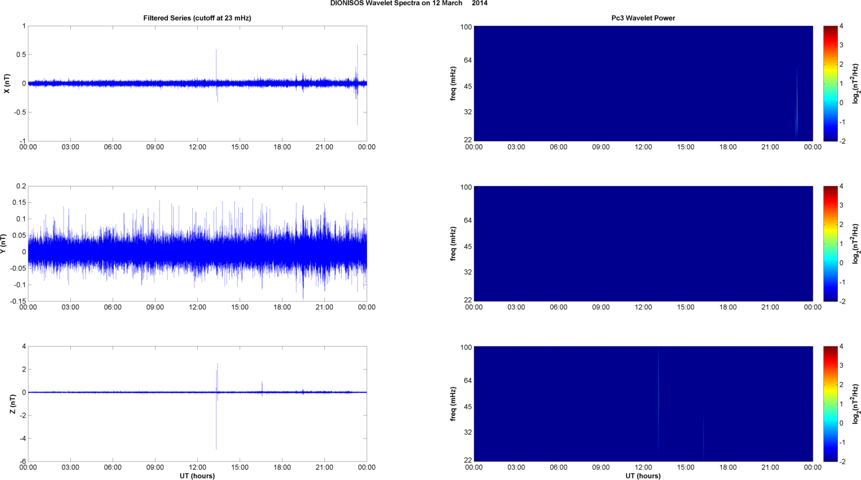Click the 'freq (mHz)' label of the top wavelet plot
Viewport: 861px width, 480px height.
click(x=453, y=84)
